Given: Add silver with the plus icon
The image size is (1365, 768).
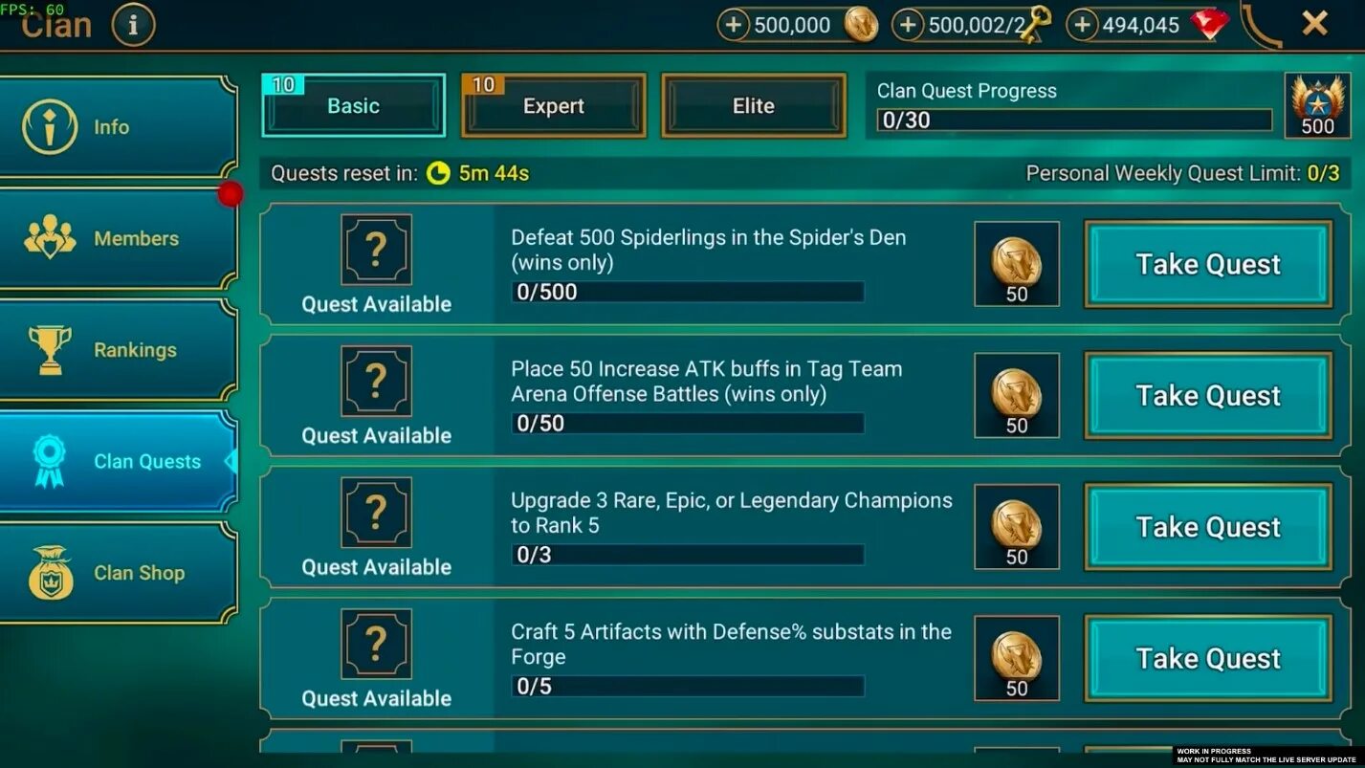Looking at the screenshot, I should 734,25.
